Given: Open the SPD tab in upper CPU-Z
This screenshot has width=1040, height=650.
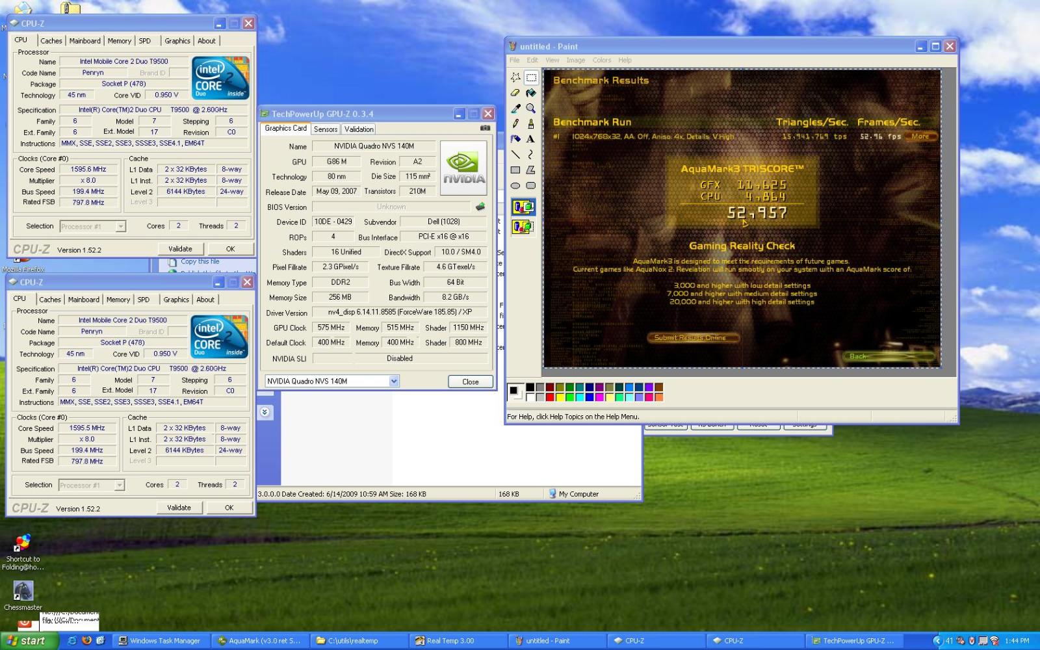Looking at the screenshot, I should click(145, 41).
